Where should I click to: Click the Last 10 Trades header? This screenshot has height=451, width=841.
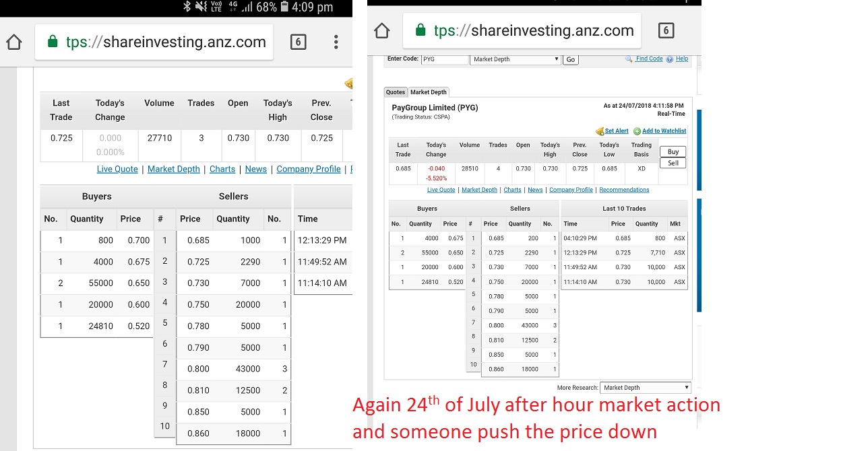tap(624, 209)
